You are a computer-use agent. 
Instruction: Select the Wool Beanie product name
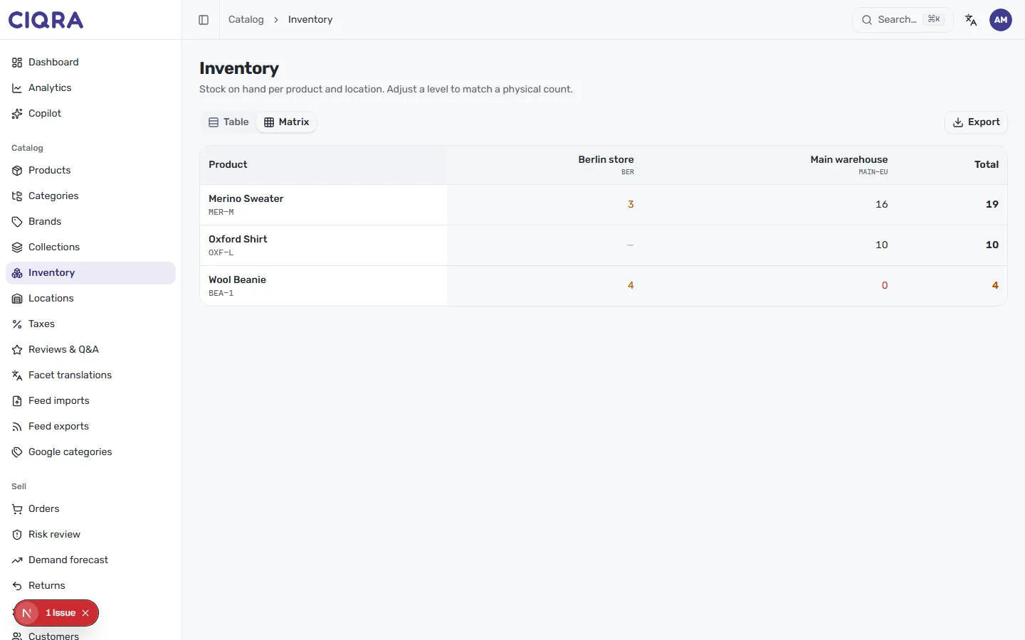coord(237,280)
